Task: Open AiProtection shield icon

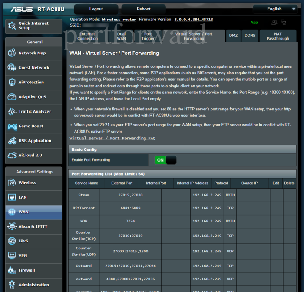Action: pyautogui.click(x=12, y=82)
